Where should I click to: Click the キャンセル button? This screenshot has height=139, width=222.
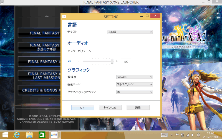tap(110, 108)
